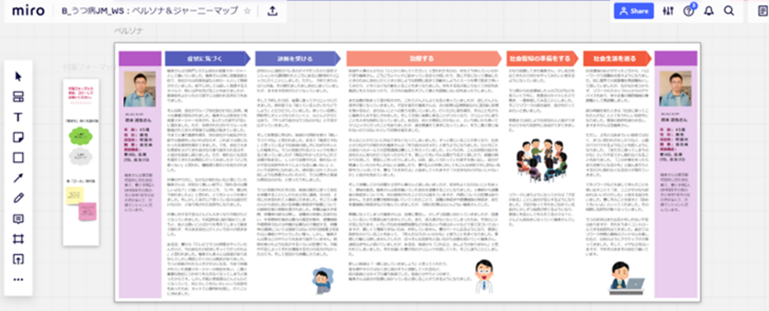This screenshot has height=311, width=769.
Task: Select the gray cloud shape
Action: click(80, 157)
